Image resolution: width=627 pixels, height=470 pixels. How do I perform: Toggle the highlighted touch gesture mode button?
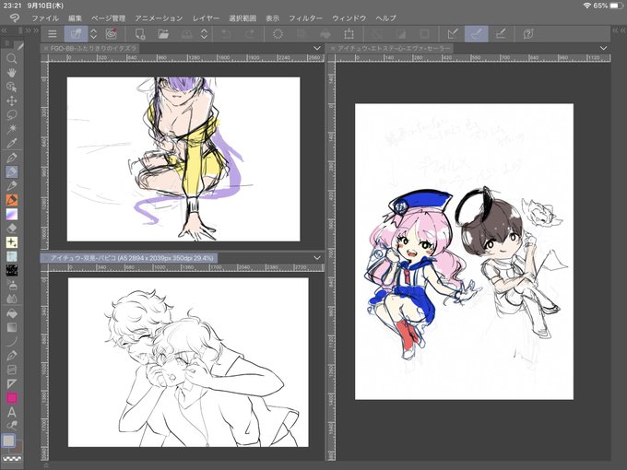coord(76,34)
